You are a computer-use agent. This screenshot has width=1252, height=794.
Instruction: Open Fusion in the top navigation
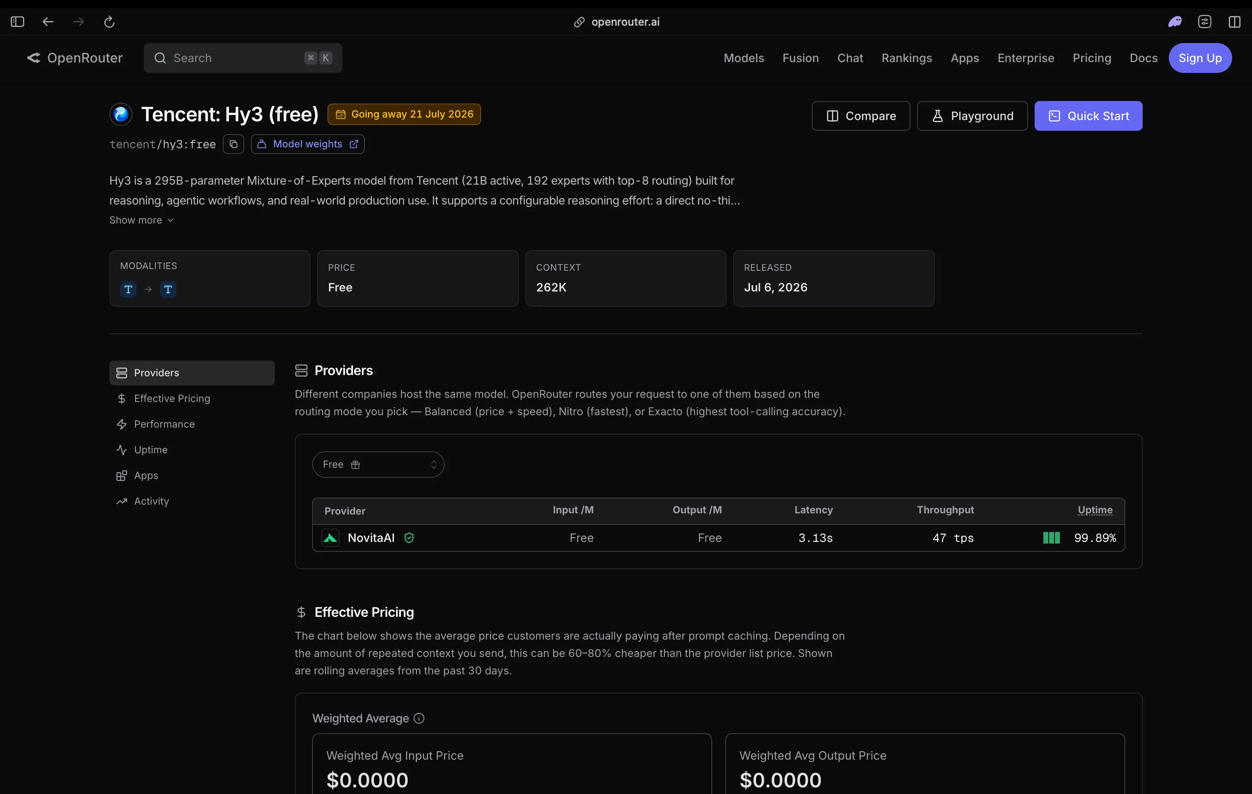[x=800, y=58]
